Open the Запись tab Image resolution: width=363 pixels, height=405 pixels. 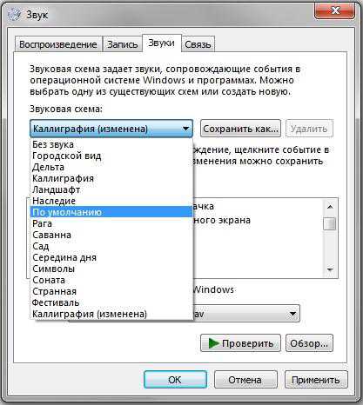[x=122, y=44]
